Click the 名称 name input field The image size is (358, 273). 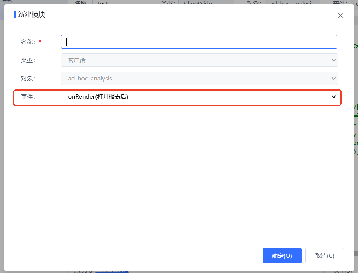click(199, 42)
